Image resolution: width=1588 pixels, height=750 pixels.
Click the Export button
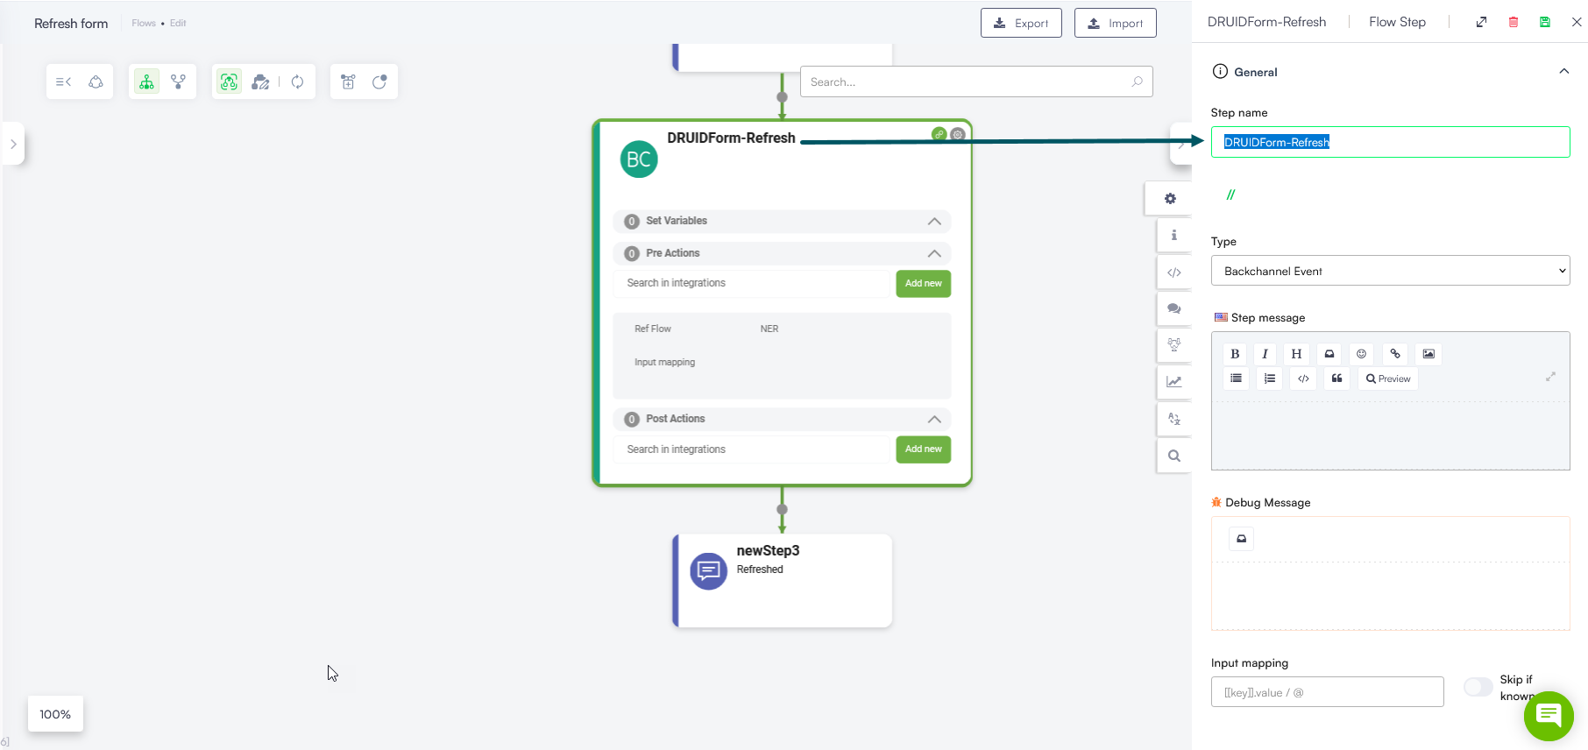point(1020,24)
